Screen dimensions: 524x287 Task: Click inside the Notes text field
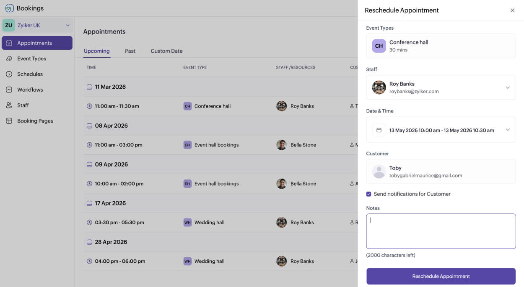coord(441,231)
